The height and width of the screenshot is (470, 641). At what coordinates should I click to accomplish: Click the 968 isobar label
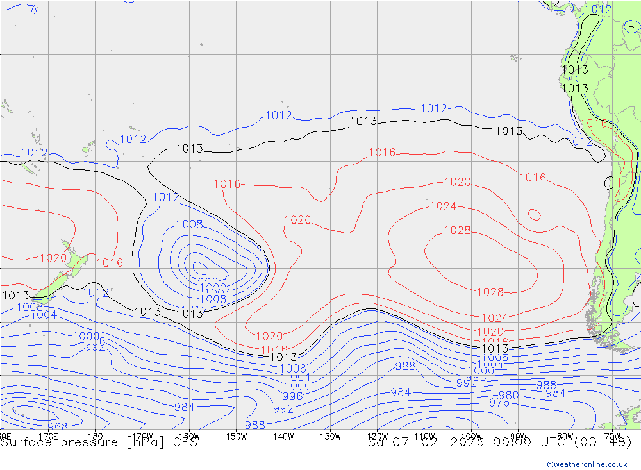pyautogui.click(x=57, y=426)
